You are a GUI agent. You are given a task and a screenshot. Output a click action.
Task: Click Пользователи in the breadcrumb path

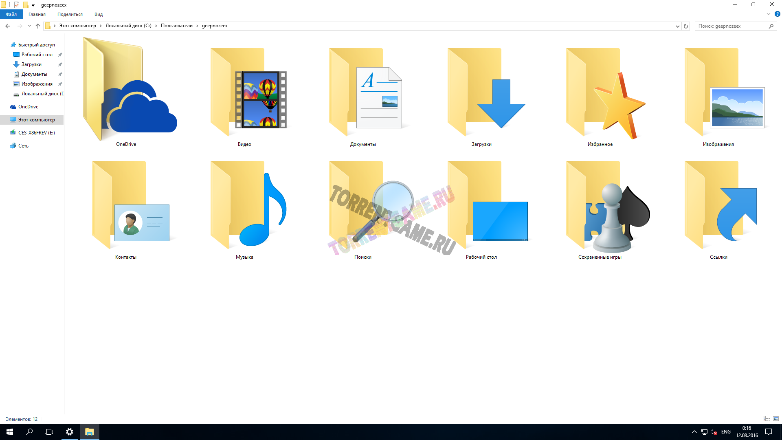(x=176, y=26)
